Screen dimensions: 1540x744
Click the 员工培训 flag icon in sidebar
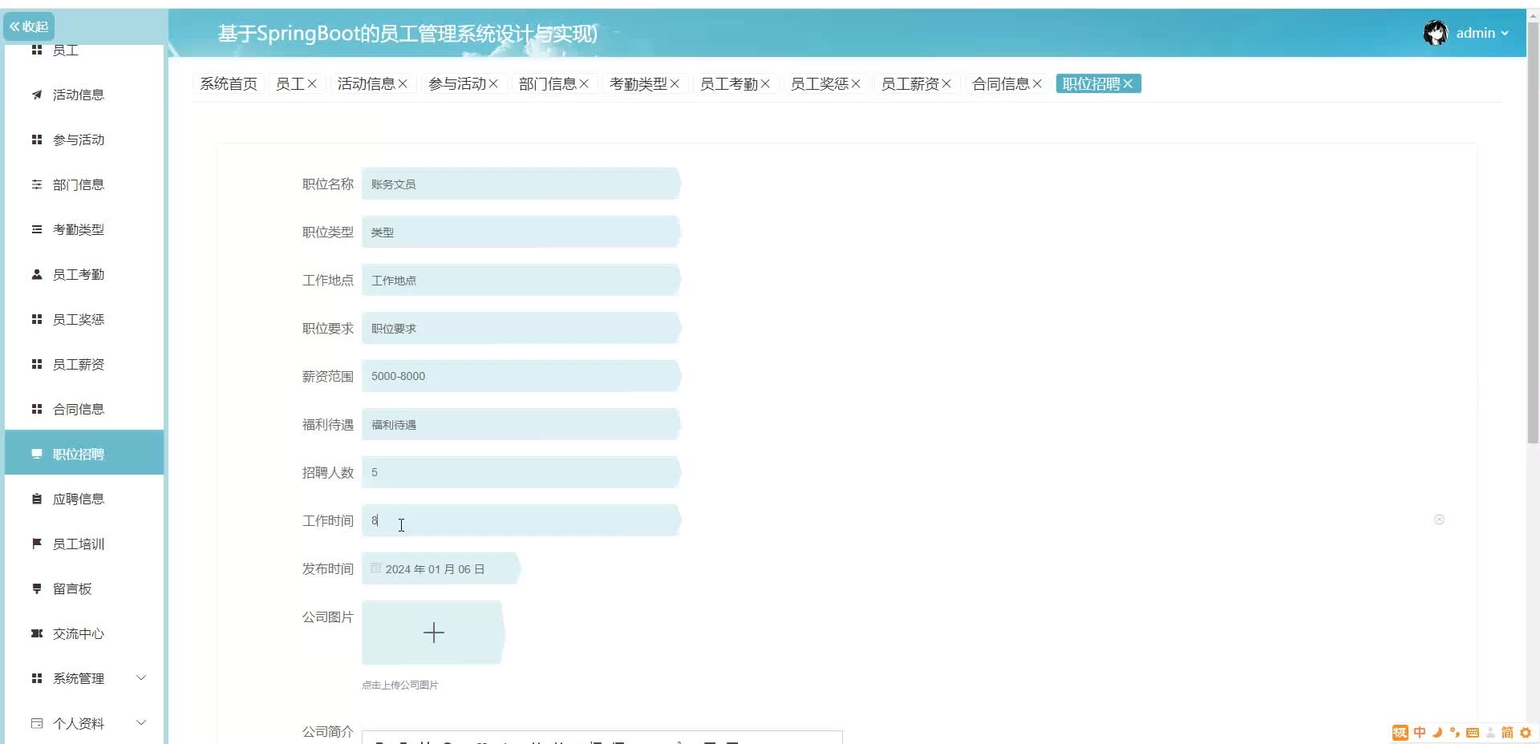coord(37,544)
